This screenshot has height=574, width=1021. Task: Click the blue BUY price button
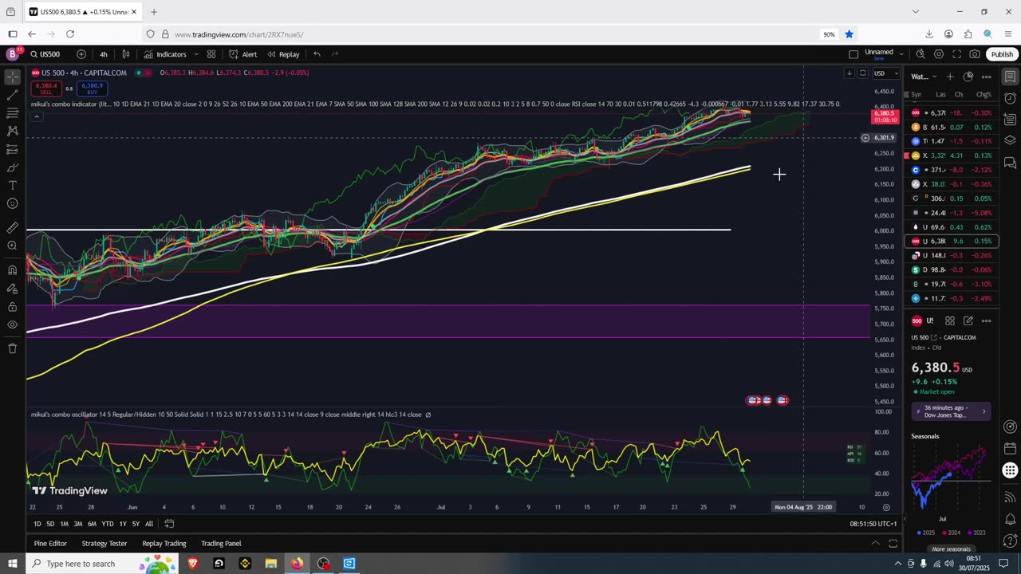tap(92, 88)
